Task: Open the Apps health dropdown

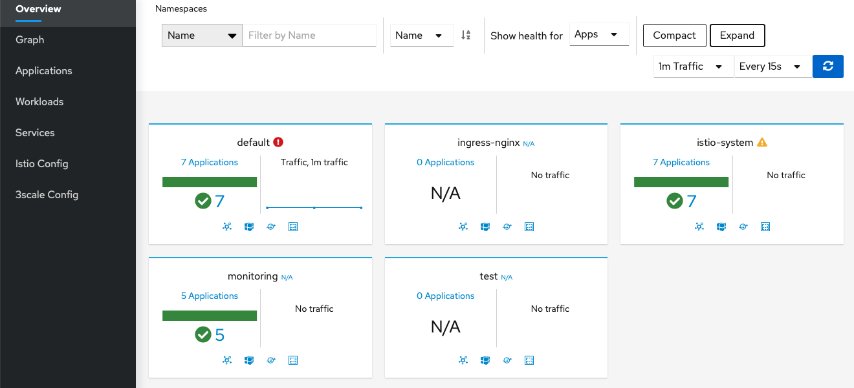Action: pyautogui.click(x=599, y=35)
